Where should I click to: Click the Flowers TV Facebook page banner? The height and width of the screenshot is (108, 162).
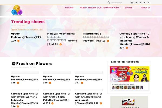pyautogui.click(x=129, y=74)
